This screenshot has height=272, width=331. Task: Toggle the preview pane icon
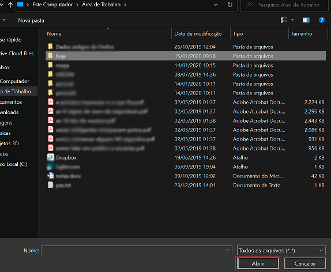[306, 20]
